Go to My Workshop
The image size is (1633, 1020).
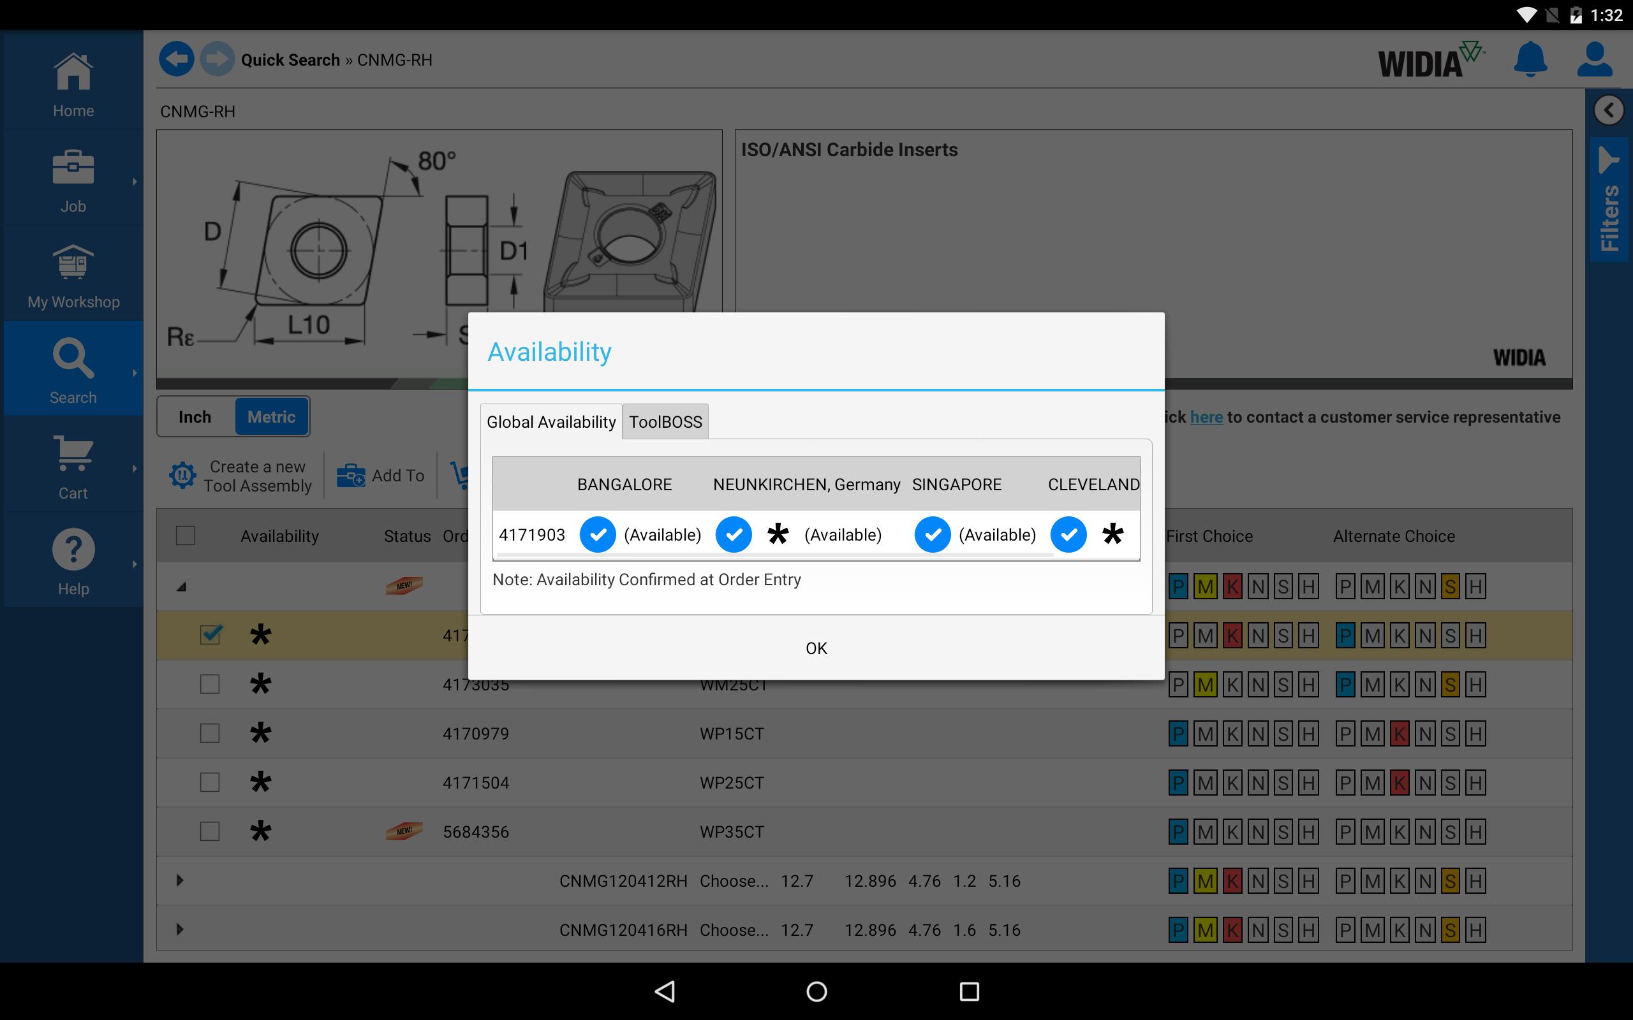pyautogui.click(x=73, y=276)
